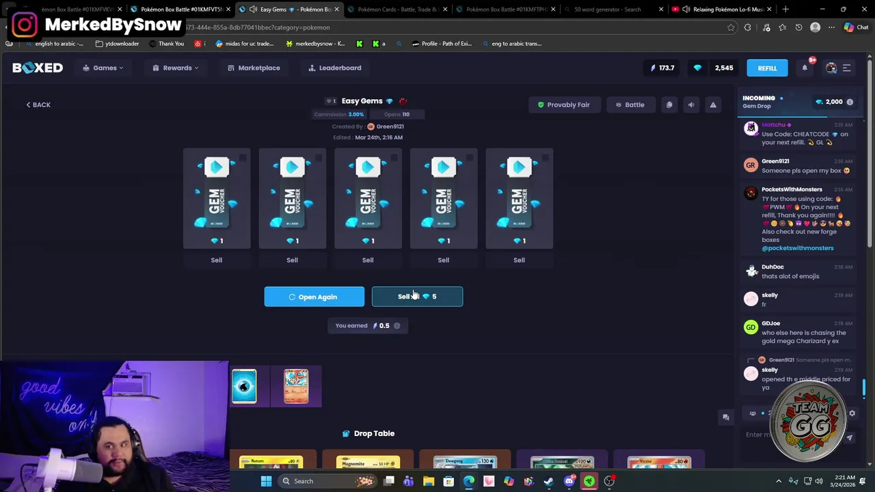875x492 pixels.
Task: Expand the Rewards dropdown
Action: click(x=176, y=68)
